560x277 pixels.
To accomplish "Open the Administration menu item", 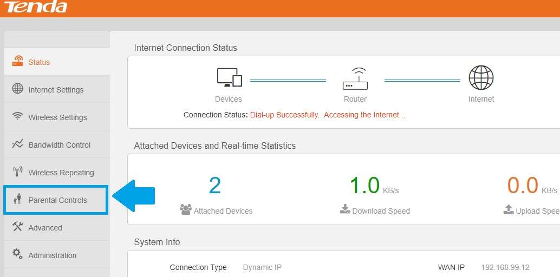I will click(x=57, y=255).
